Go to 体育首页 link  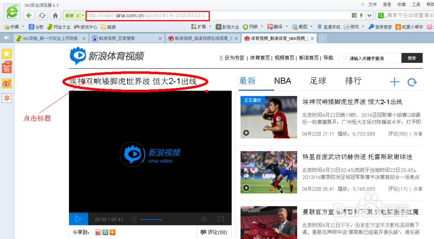[x=260, y=58]
